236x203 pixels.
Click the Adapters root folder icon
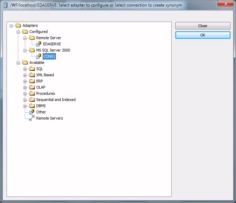click(18, 25)
